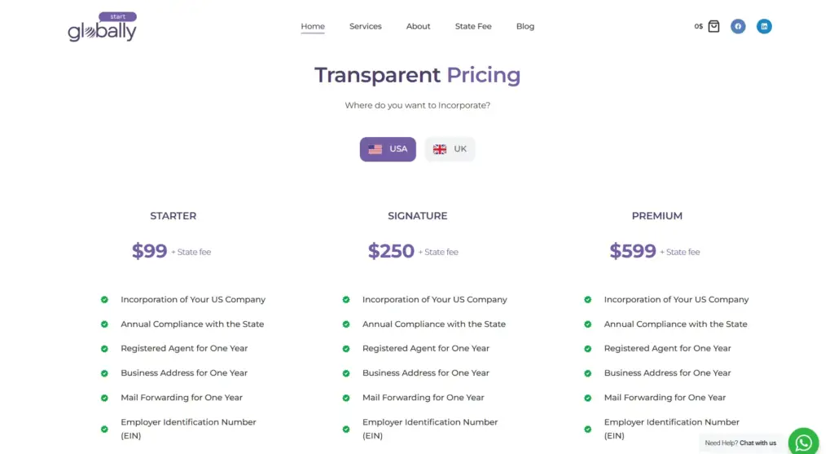Viewport: 834px width, 454px height.
Task: Go to the Home menu item
Action: pos(313,26)
